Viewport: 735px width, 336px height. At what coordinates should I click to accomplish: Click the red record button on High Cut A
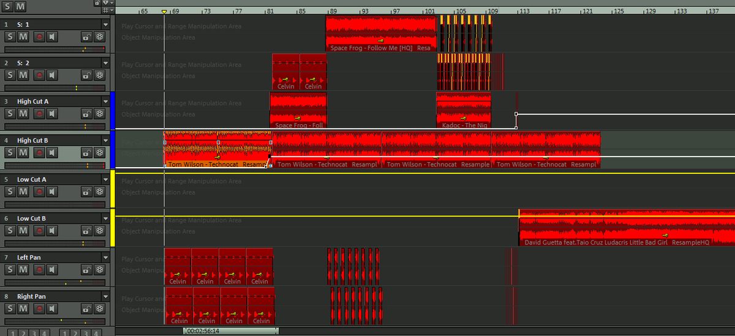(x=39, y=114)
